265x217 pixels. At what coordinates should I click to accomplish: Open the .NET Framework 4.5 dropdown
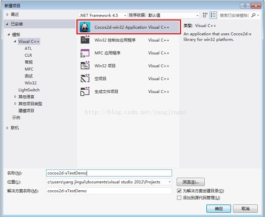[103, 15]
